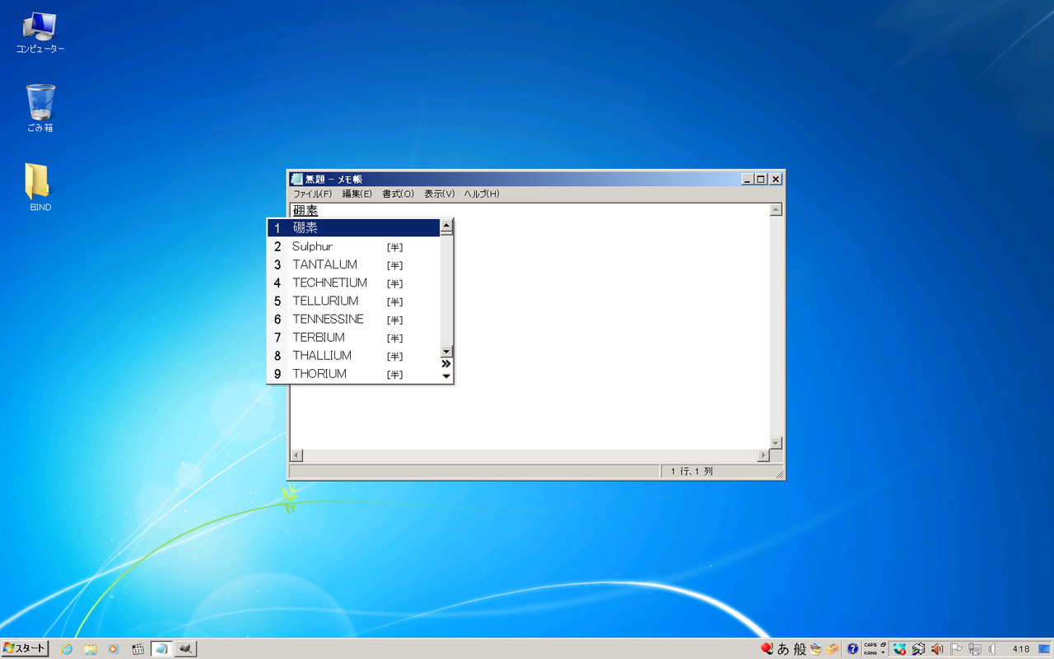Toggle the CAPS lock indicator
Viewport: 1054px width, 659px height.
(x=870, y=645)
